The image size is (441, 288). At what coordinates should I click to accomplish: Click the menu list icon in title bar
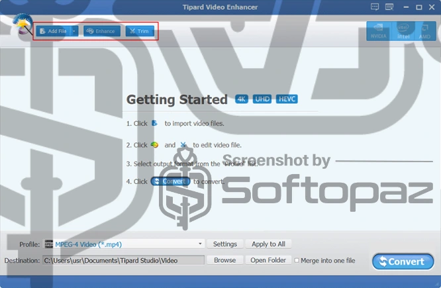pos(389,7)
